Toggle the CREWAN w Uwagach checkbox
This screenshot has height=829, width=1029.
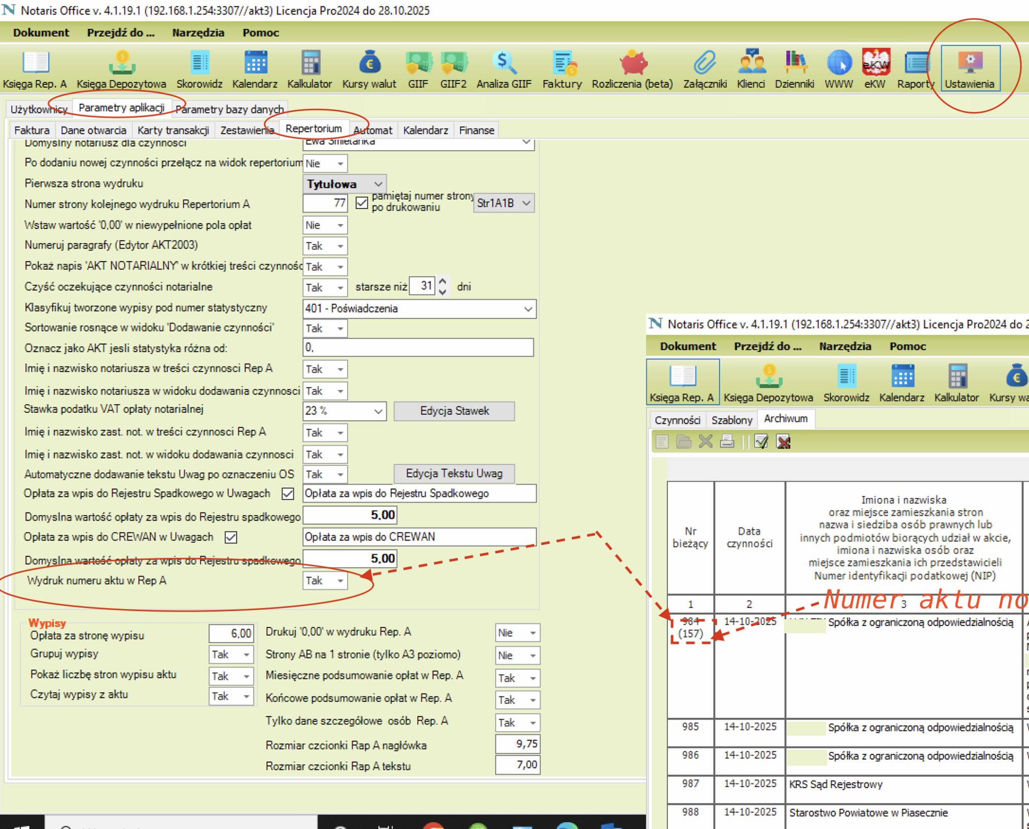[231, 537]
